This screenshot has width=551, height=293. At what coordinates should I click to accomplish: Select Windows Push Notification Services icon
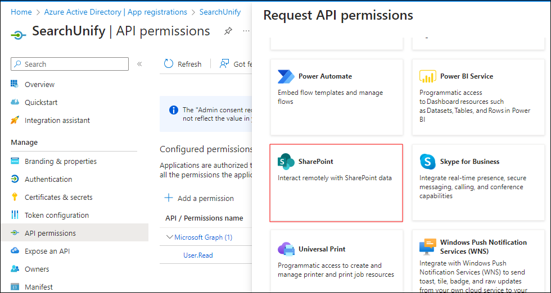tap(428, 247)
